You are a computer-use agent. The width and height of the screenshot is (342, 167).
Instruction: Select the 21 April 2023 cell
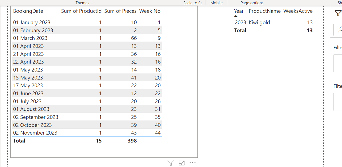[28, 54]
